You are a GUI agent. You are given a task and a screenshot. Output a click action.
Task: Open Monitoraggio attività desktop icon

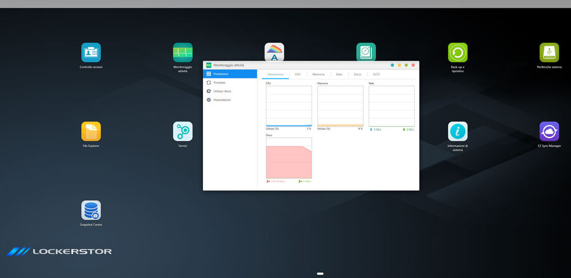[183, 53]
